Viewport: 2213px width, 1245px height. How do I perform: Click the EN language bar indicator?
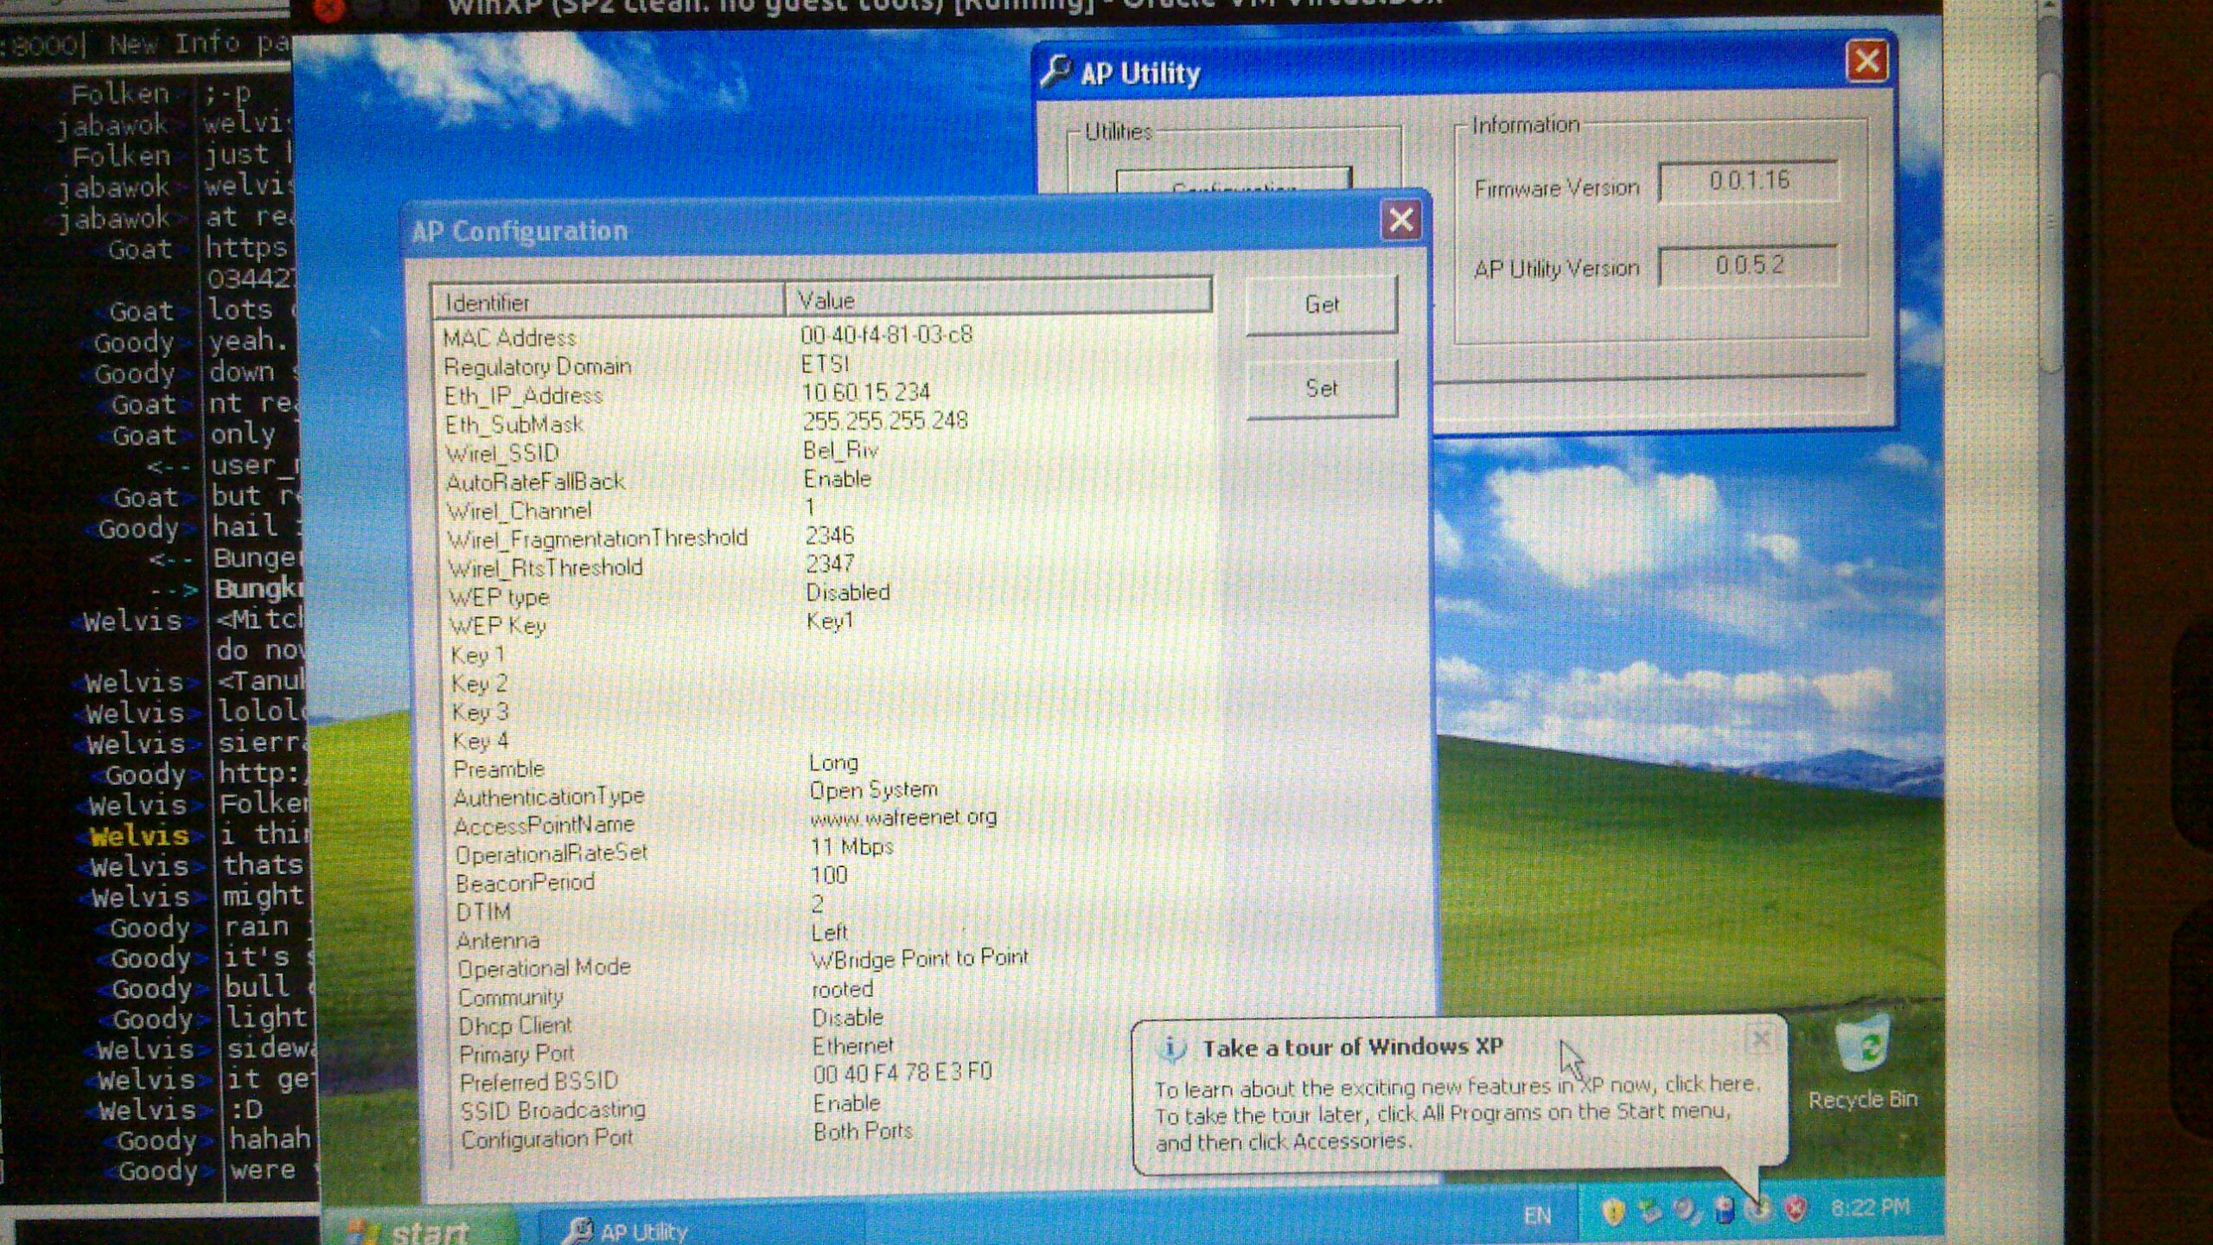tap(1537, 1216)
